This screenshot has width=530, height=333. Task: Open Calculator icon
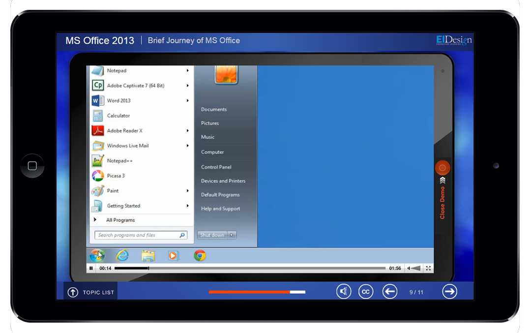[x=98, y=116]
